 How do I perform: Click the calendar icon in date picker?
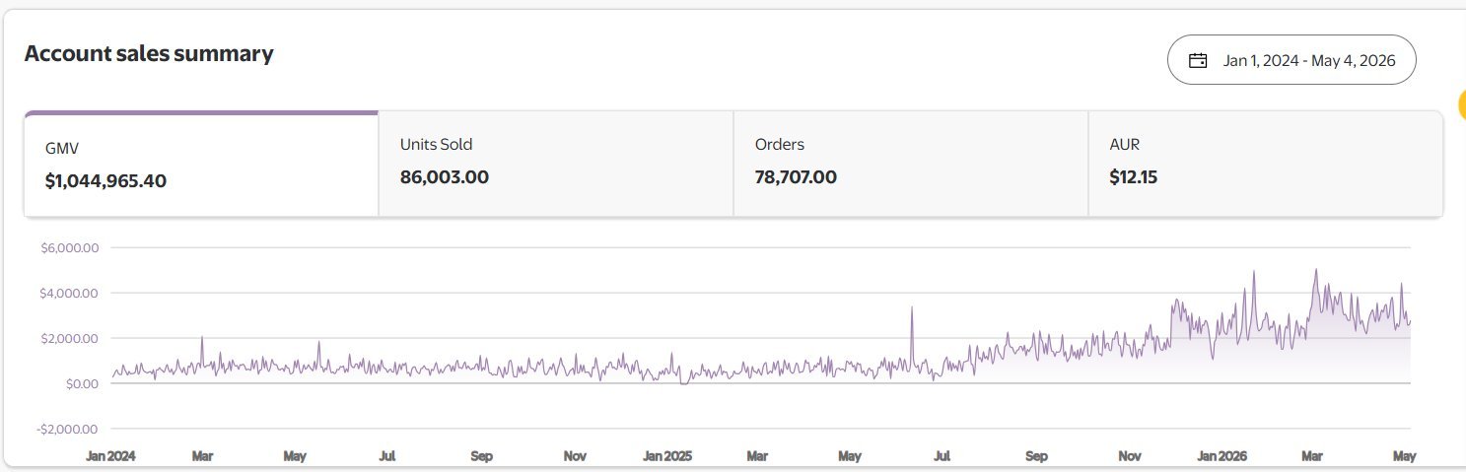coord(1198,60)
